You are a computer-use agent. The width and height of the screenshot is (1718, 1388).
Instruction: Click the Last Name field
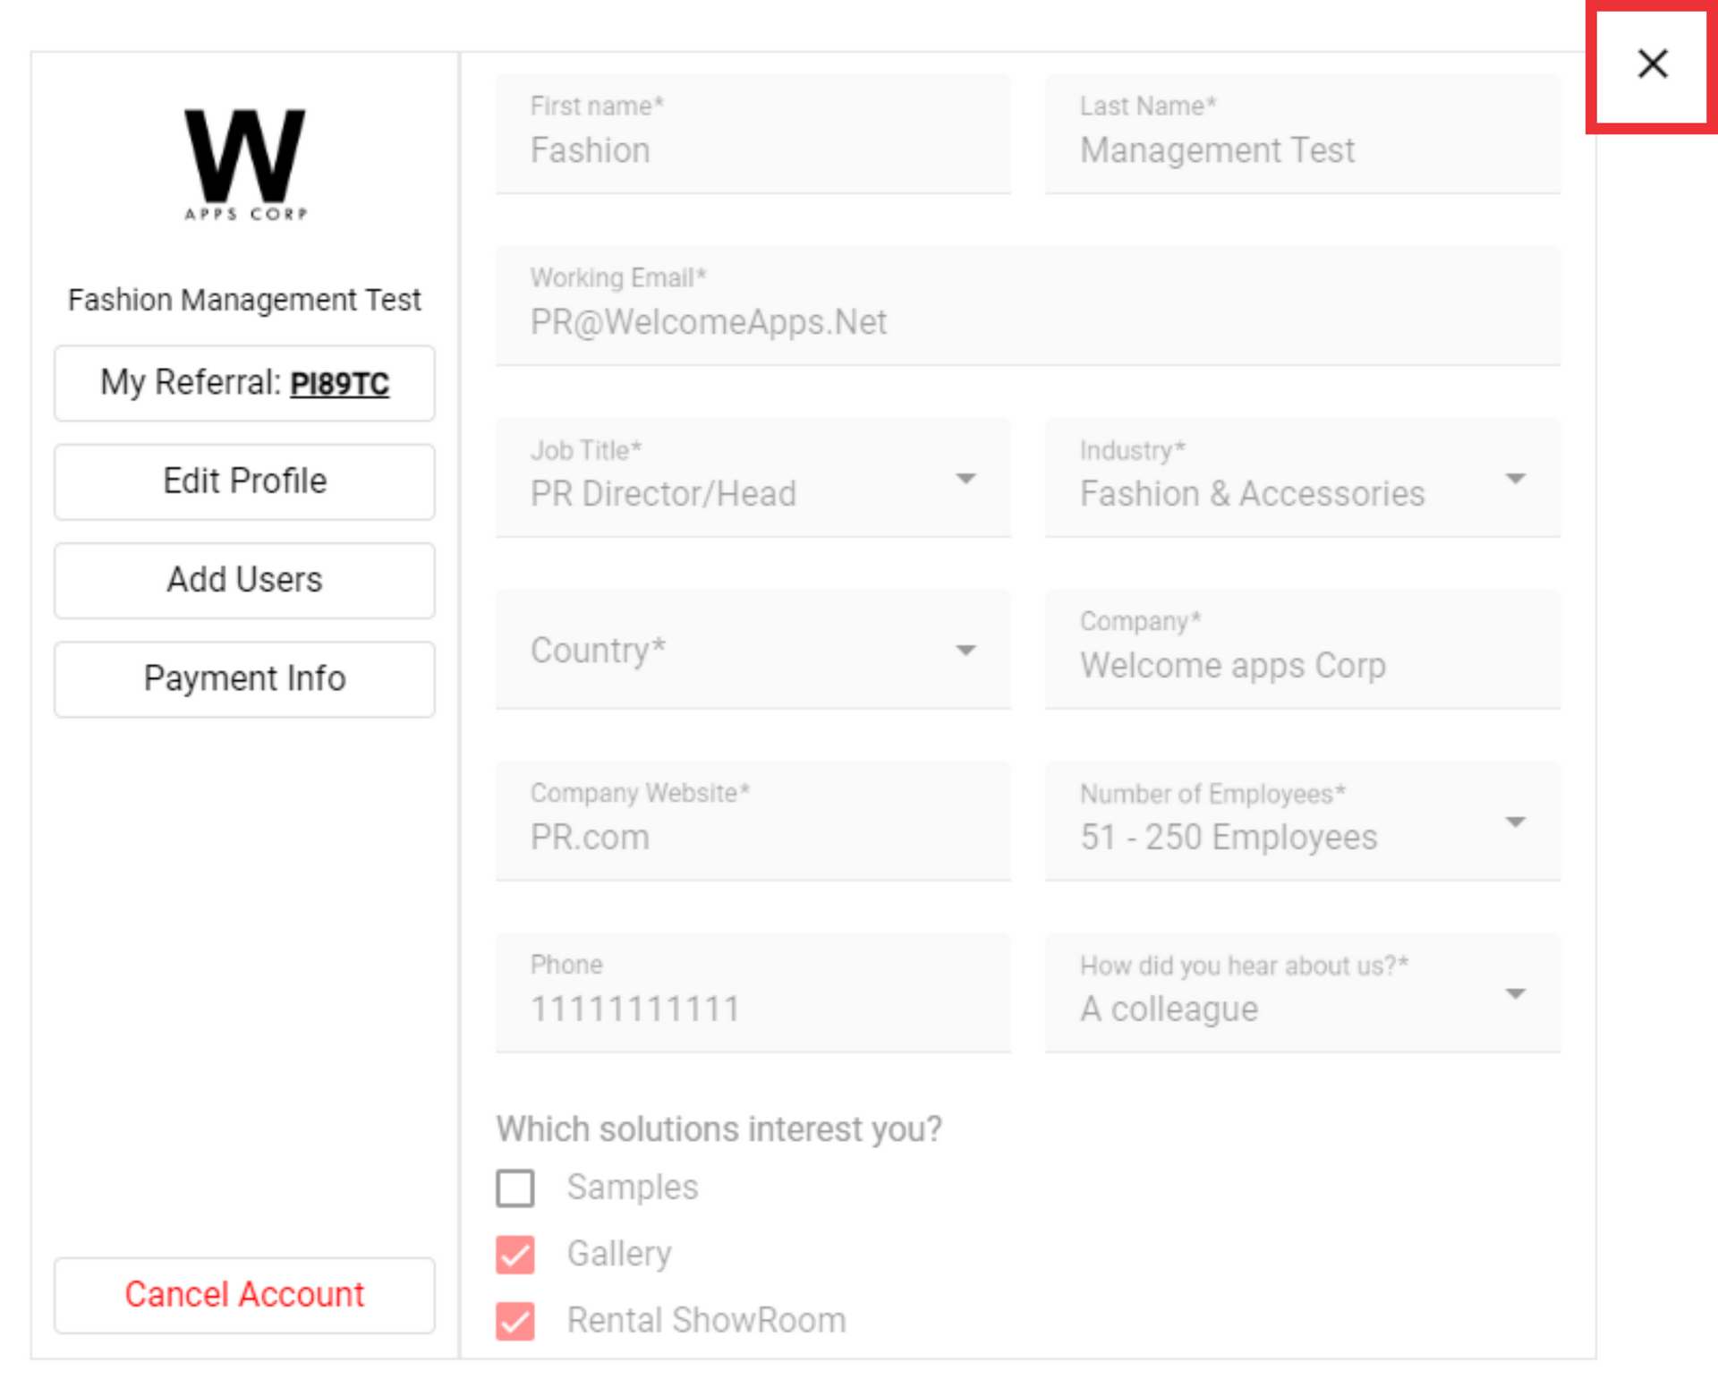tap(1302, 134)
